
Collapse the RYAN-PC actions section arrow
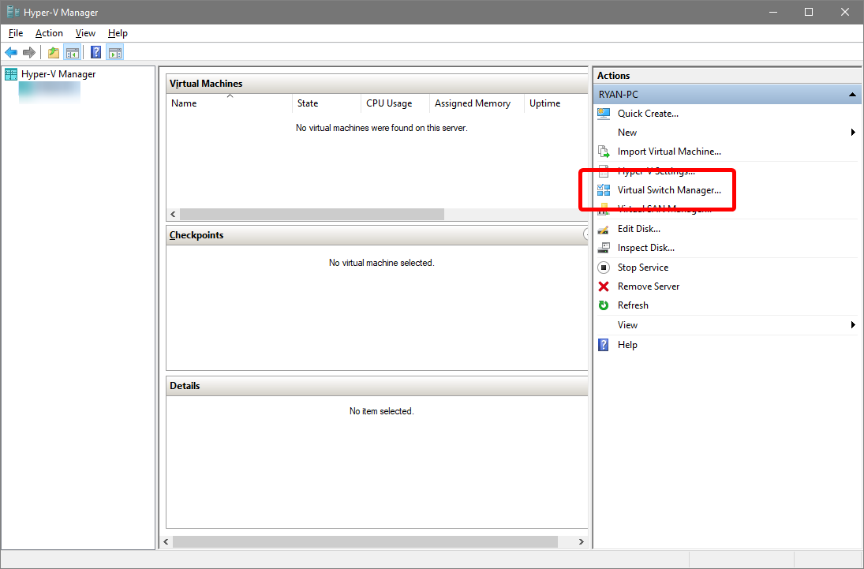pos(852,95)
